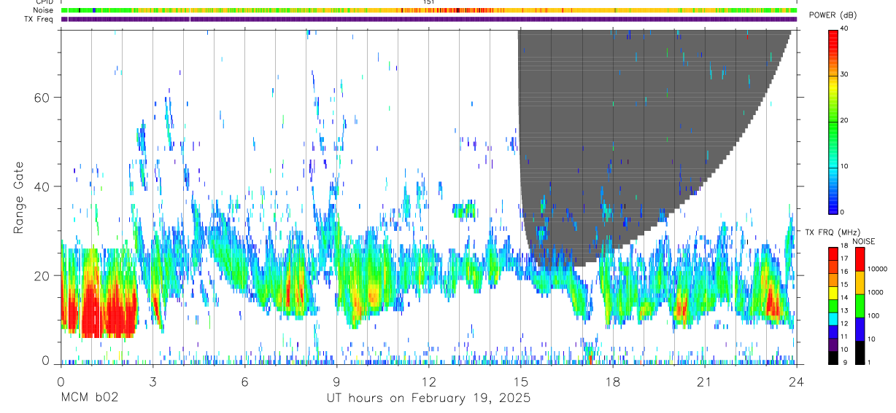Click the purple TX Freq strip above plot
Screen dimensions: 896x413
[x=429, y=19]
